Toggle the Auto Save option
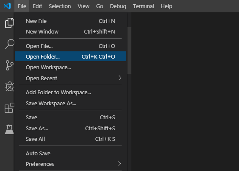 [x=70, y=153]
